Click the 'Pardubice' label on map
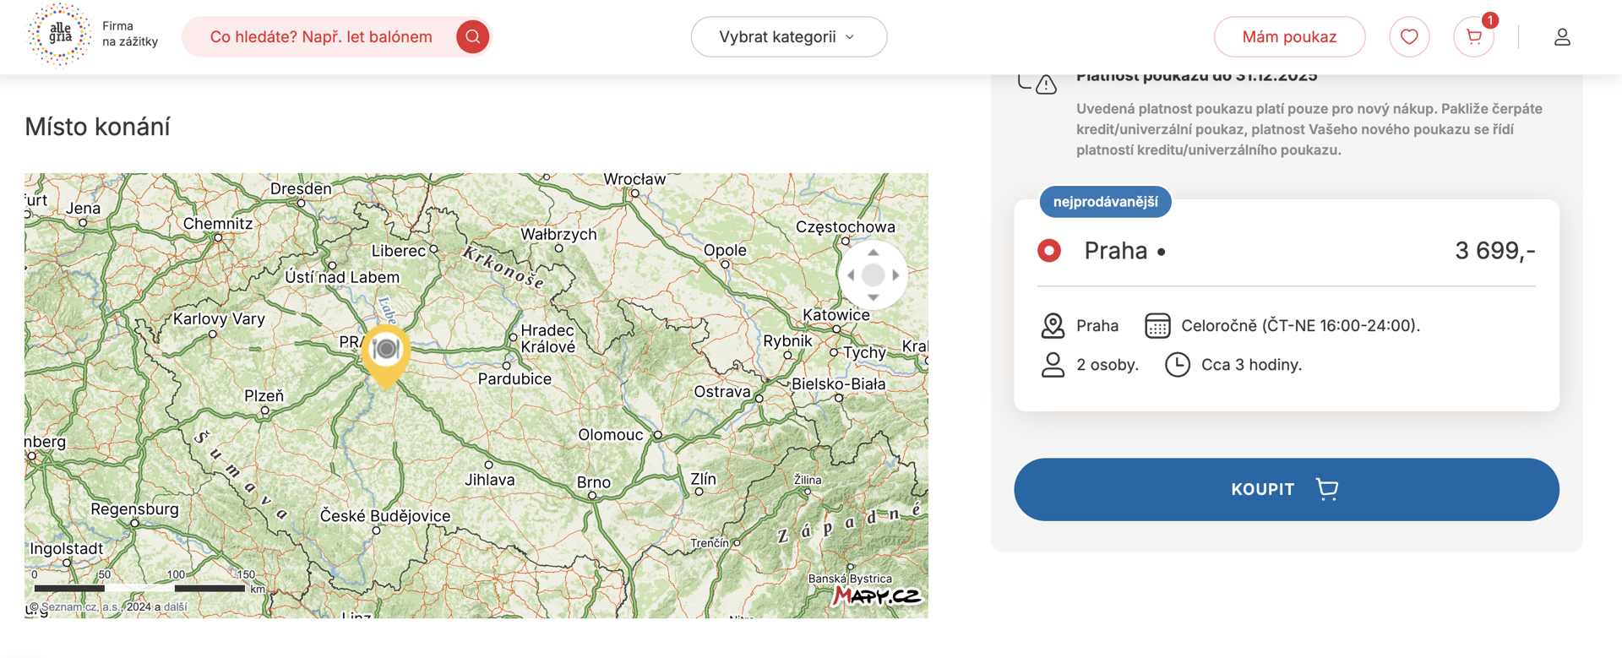This screenshot has width=1622, height=658. 514,379
